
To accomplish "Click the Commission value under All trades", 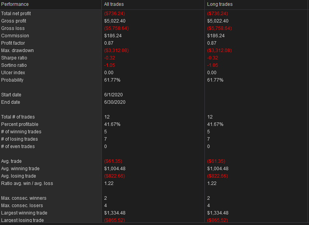I will click(x=113, y=36).
